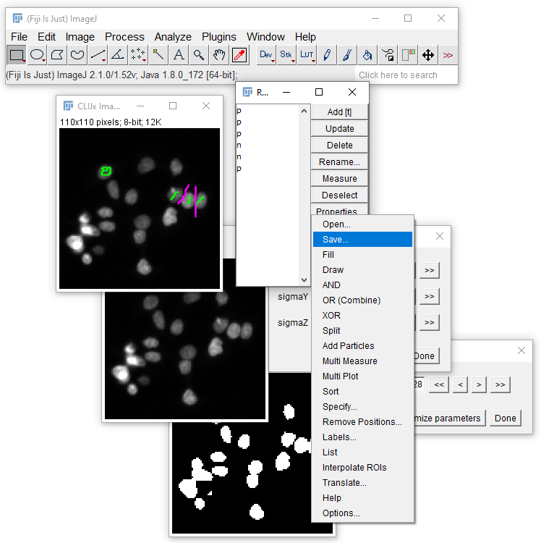Choose Split in the popup menu
Image resolution: width=541 pixels, height=543 pixels.
tap(362, 331)
